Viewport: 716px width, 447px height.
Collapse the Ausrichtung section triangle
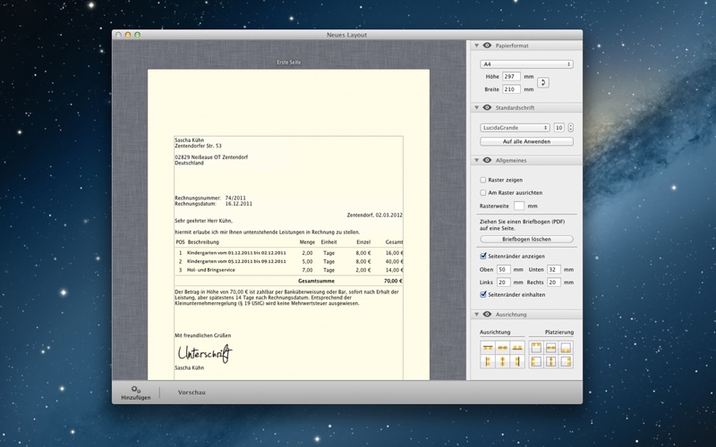[x=477, y=315]
